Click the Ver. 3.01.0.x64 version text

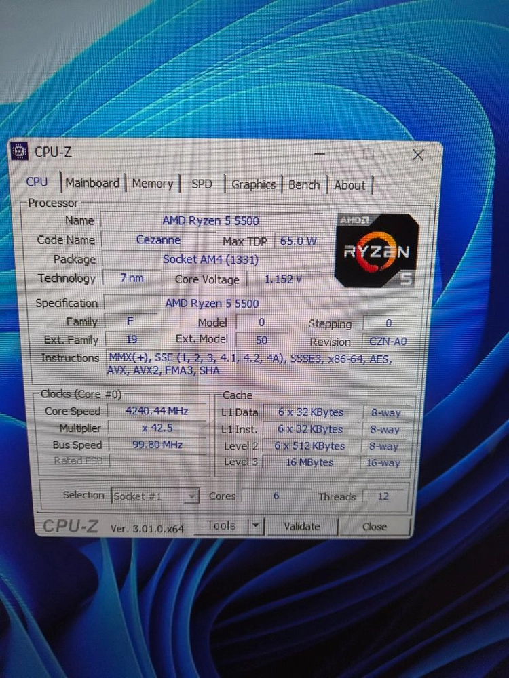[147, 528]
